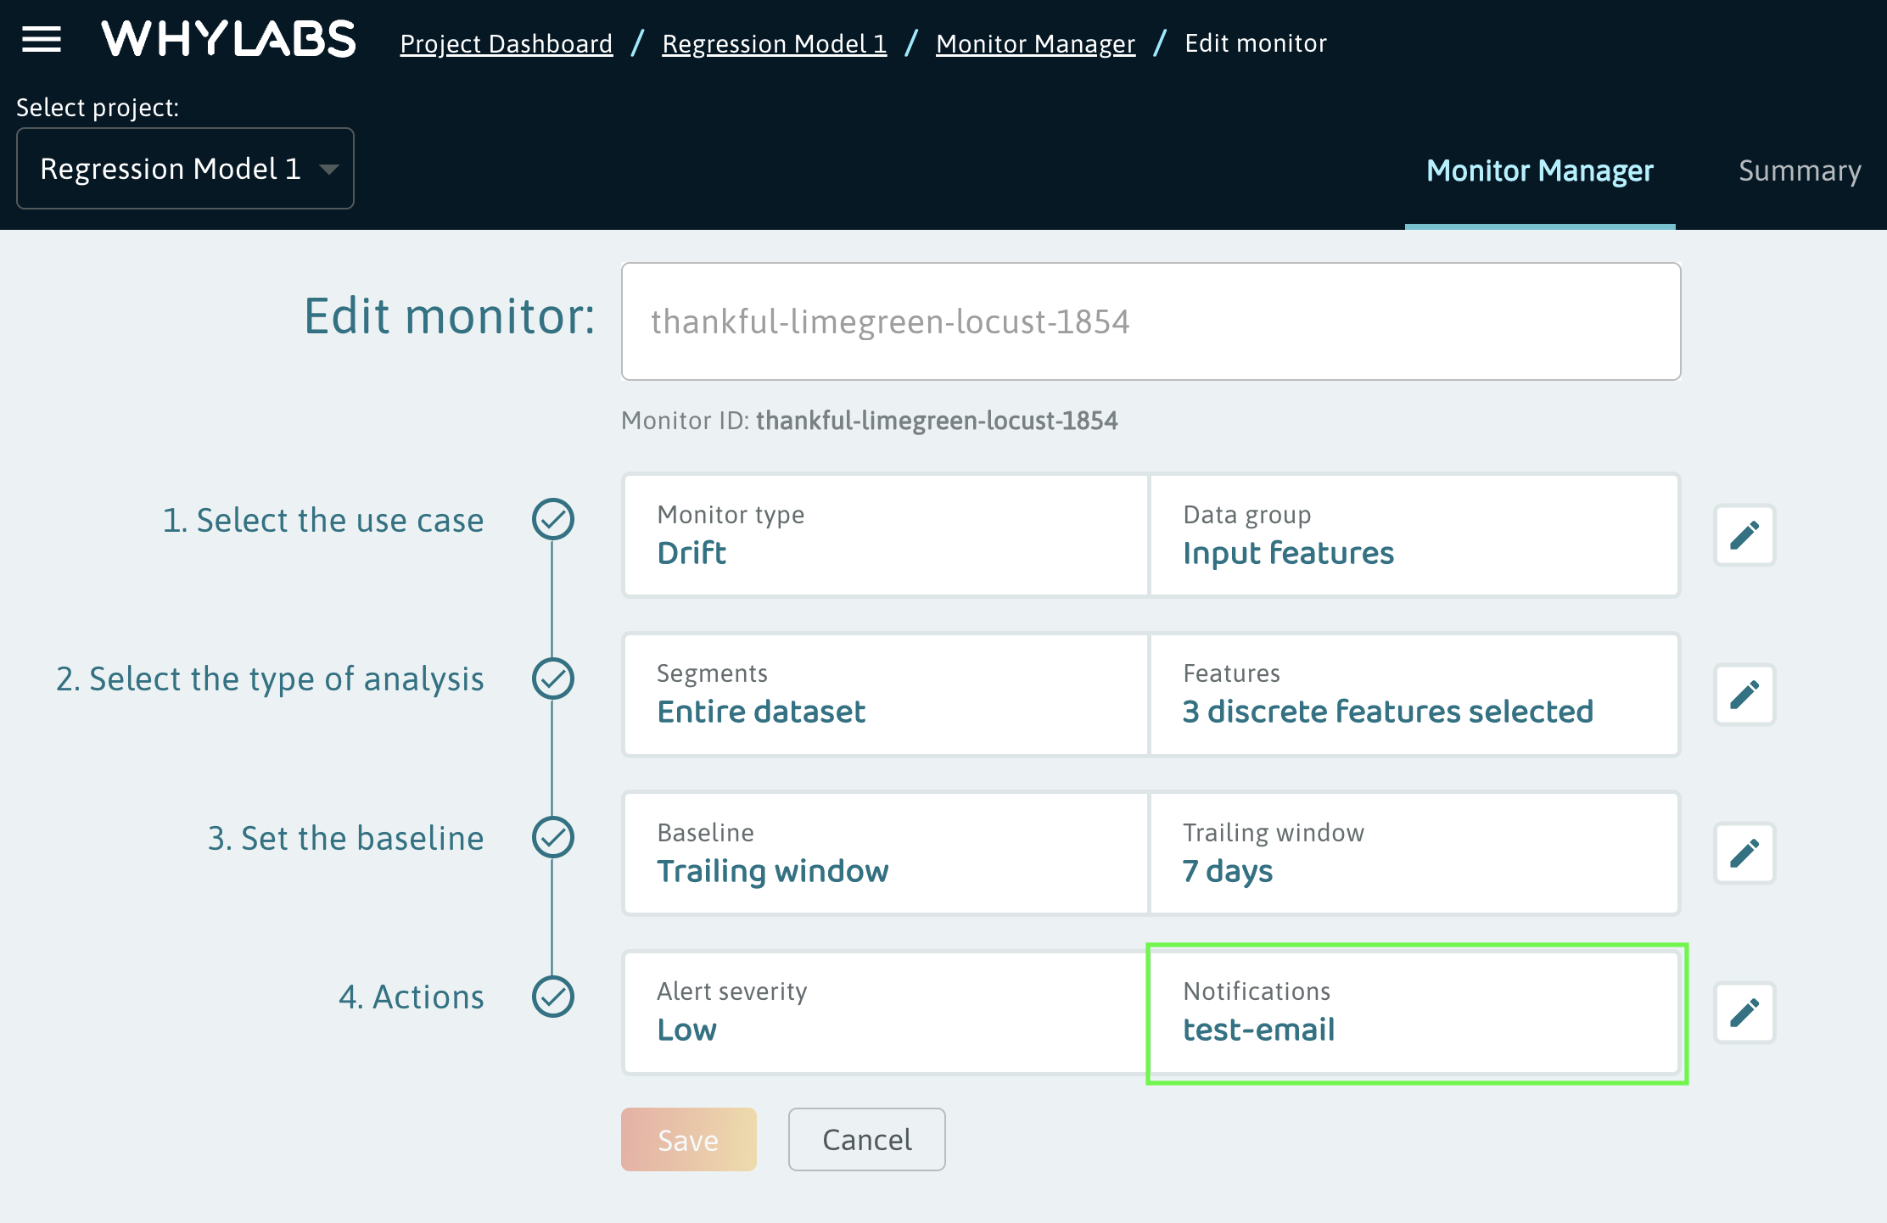Open Regression Model 1 breadcrumb link
1887x1223 pixels.
[774, 43]
